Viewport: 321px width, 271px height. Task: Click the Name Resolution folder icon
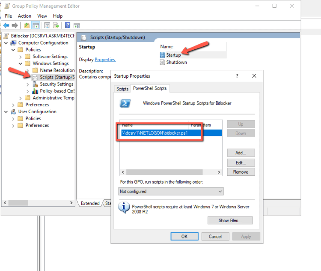pos(35,70)
